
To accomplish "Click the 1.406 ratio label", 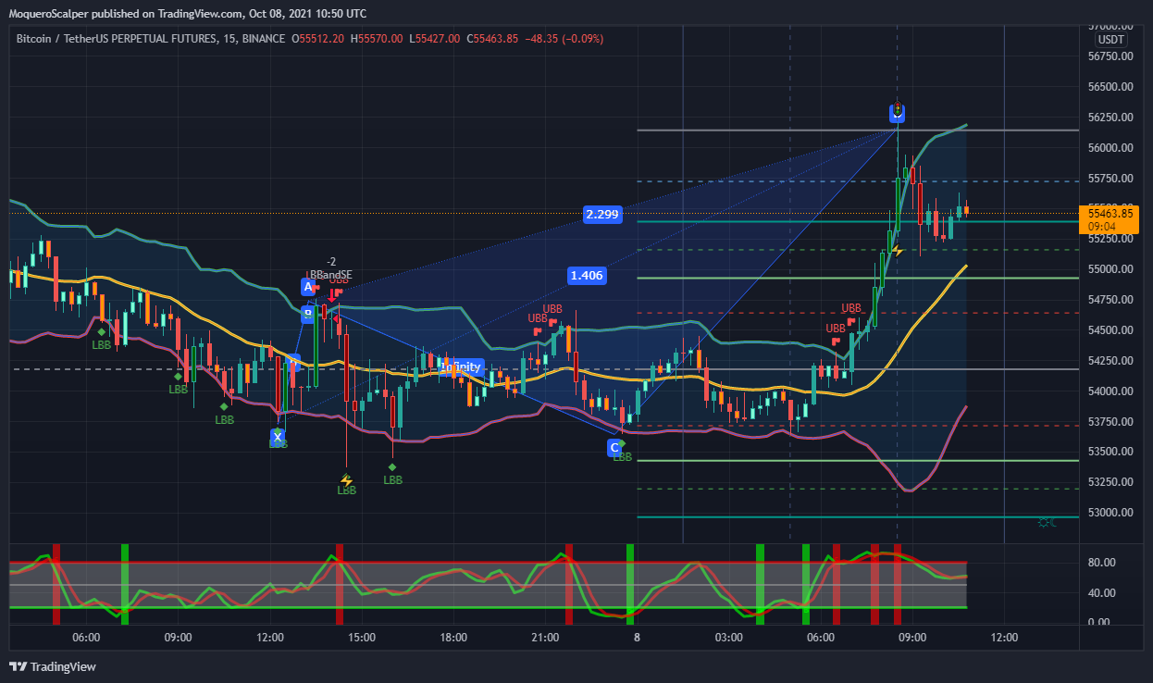I will (587, 275).
